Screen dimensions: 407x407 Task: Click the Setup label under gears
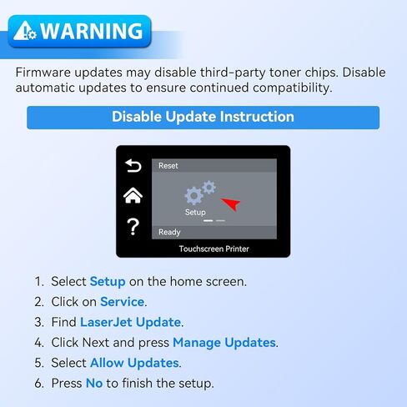coord(195,212)
